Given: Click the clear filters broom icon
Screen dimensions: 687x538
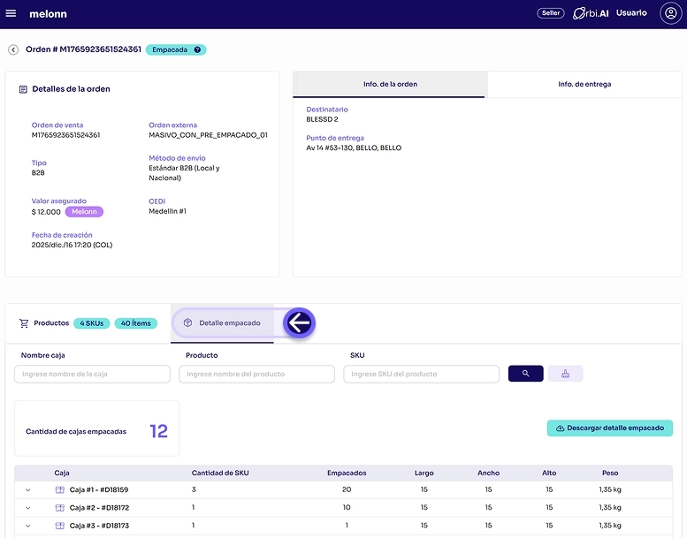Looking at the screenshot, I should click(565, 374).
